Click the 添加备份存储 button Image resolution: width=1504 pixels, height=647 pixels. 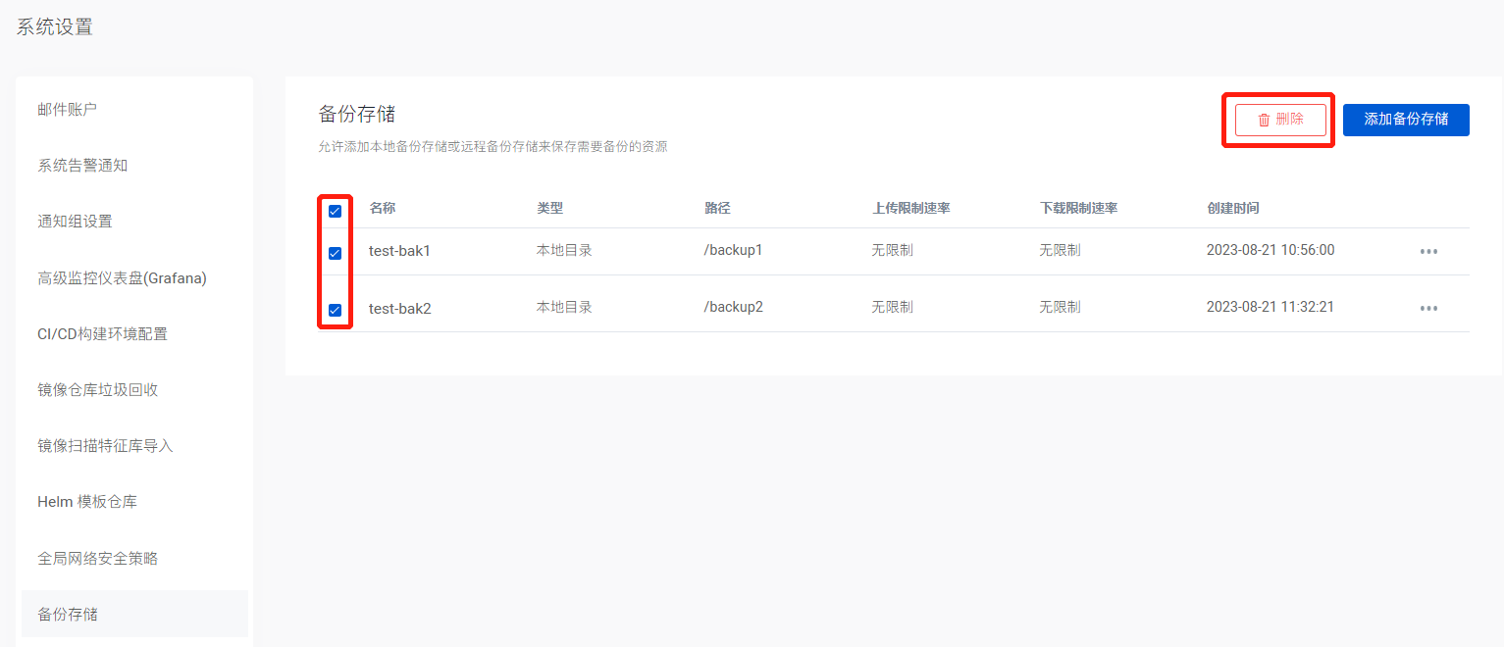click(x=1405, y=120)
